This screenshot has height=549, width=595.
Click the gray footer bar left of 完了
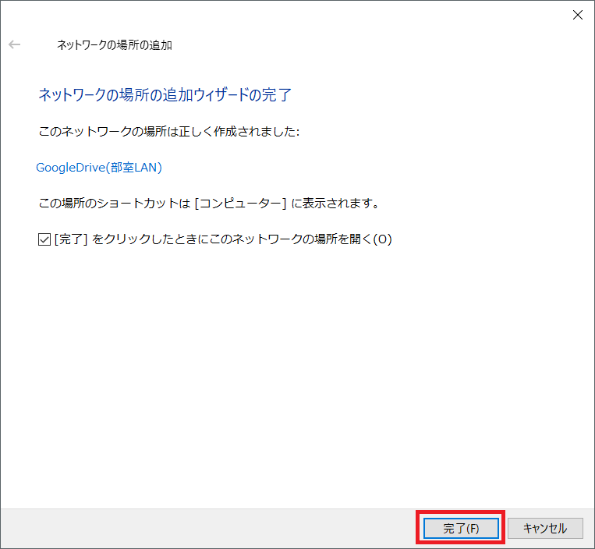pos(203,528)
